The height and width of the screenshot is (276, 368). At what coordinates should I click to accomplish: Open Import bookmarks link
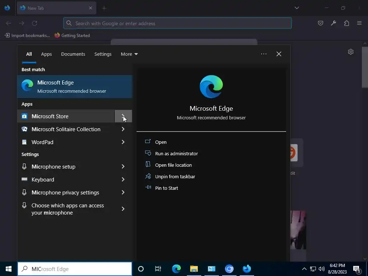tap(27, 36)
